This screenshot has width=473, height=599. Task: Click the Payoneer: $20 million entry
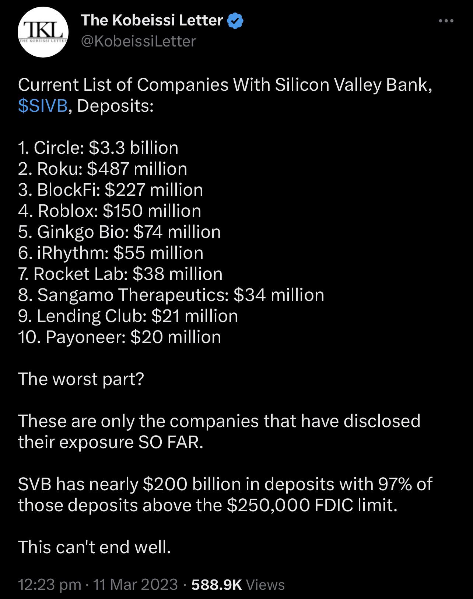119,337
